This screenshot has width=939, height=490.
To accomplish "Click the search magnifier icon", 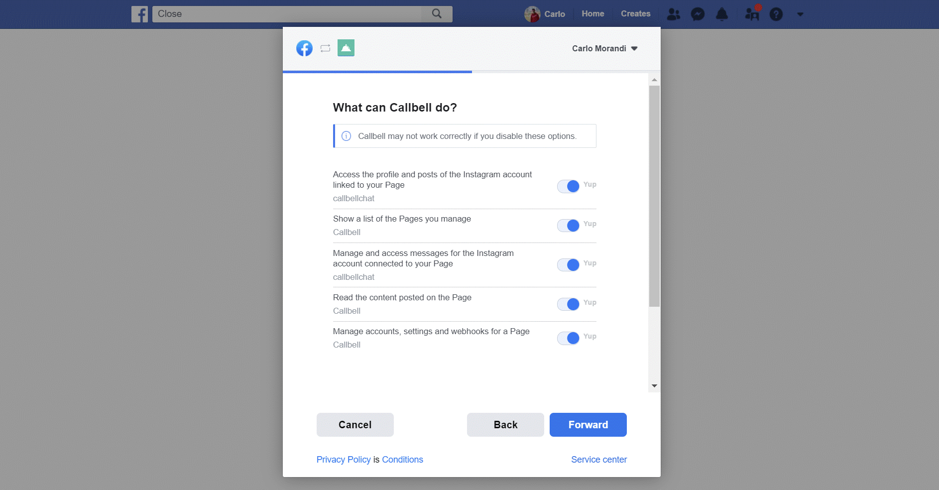I will pos(437,14).
